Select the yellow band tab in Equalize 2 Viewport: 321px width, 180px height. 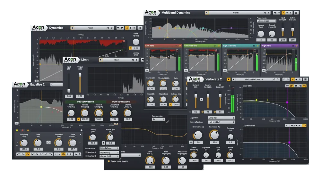pyautogui.click(x=17, y=130)
